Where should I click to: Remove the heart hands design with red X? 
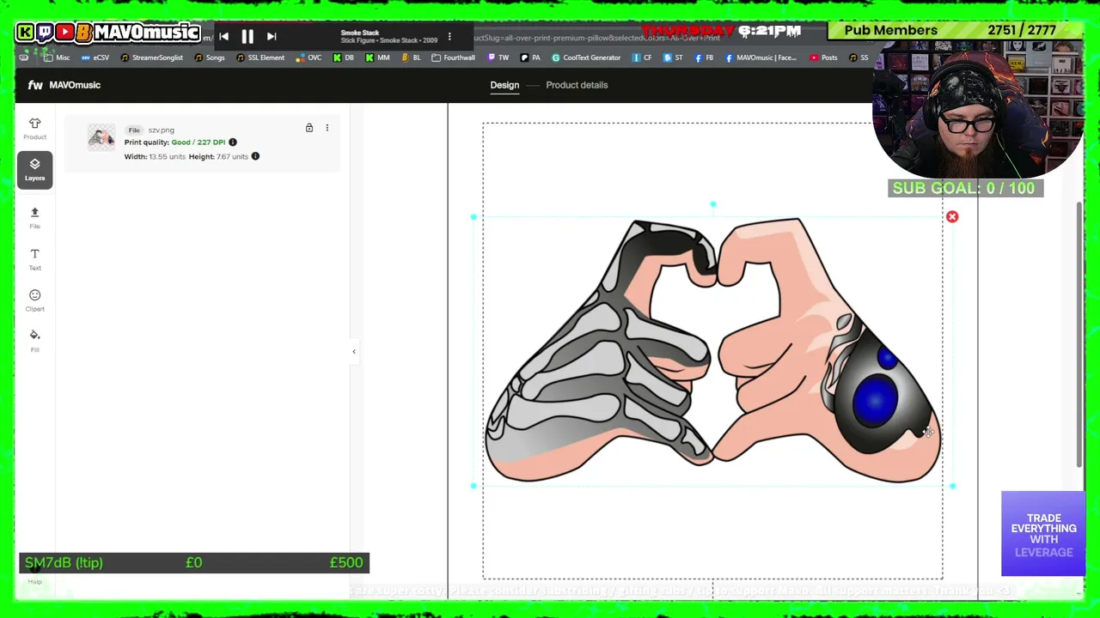point(952,217)
